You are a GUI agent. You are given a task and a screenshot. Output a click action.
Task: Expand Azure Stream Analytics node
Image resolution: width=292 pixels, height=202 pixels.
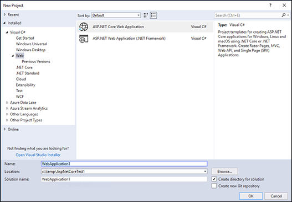point(7,108)
